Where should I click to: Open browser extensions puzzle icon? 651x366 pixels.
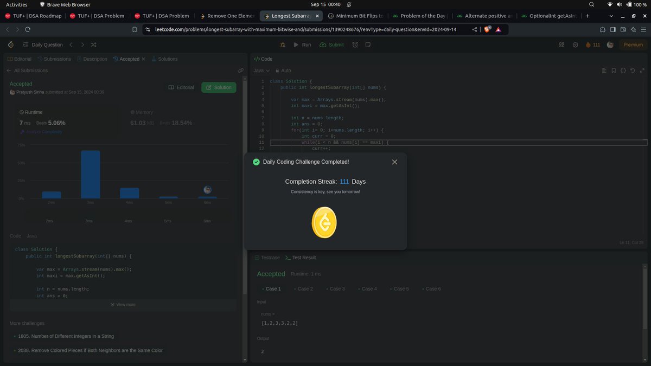(603, 30)
